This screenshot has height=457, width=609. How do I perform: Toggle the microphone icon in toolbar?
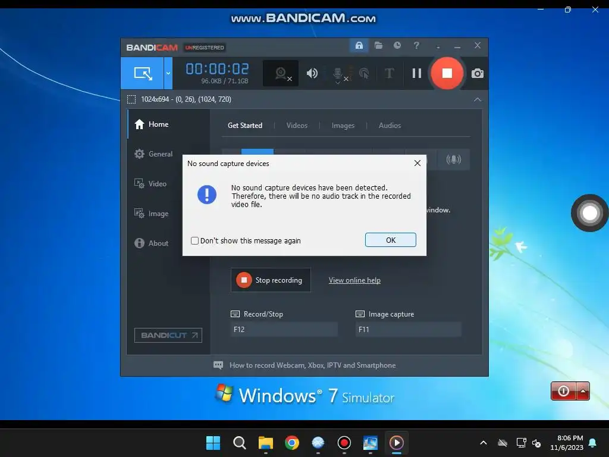click(x=338, y=73)
